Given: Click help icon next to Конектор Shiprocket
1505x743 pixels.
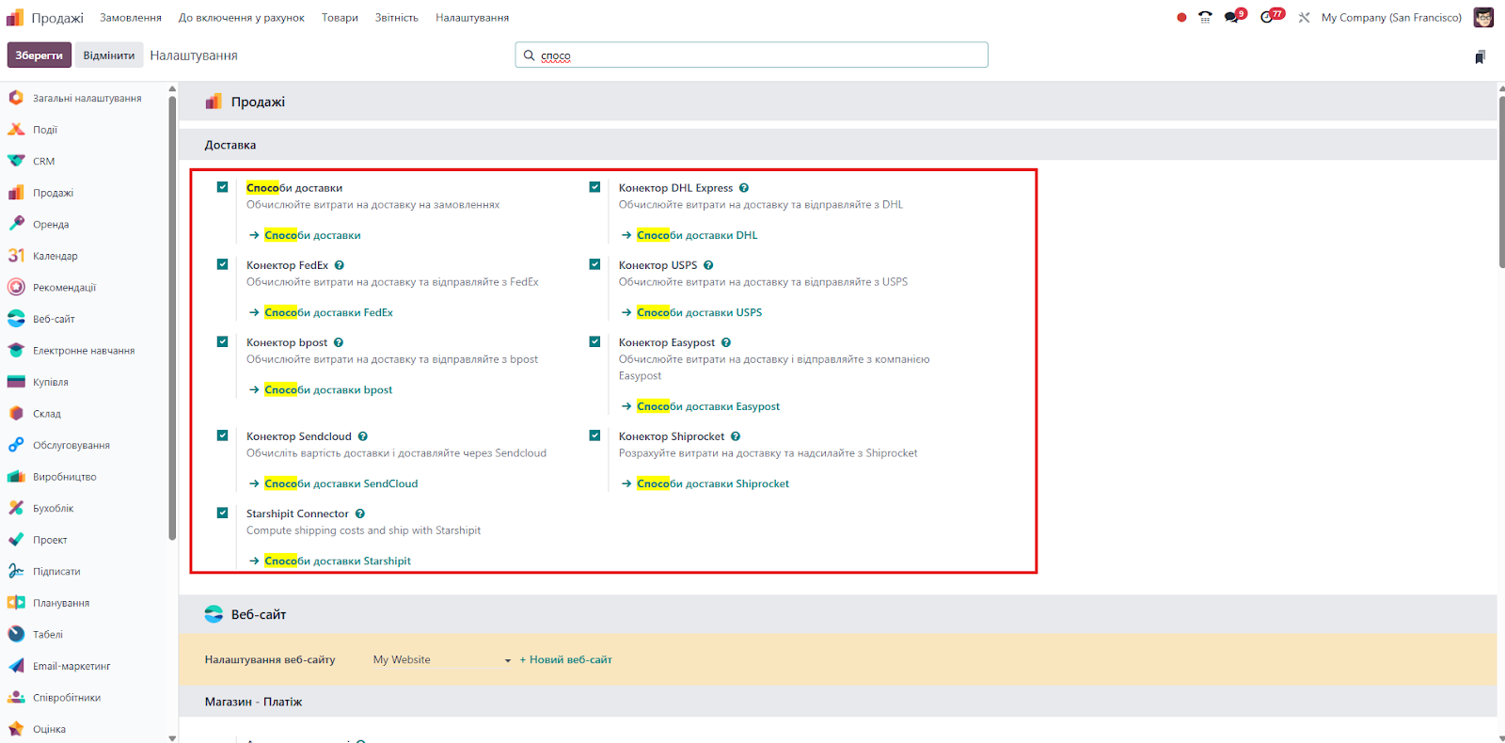Looking at the screenshot, I should [736, 436].
